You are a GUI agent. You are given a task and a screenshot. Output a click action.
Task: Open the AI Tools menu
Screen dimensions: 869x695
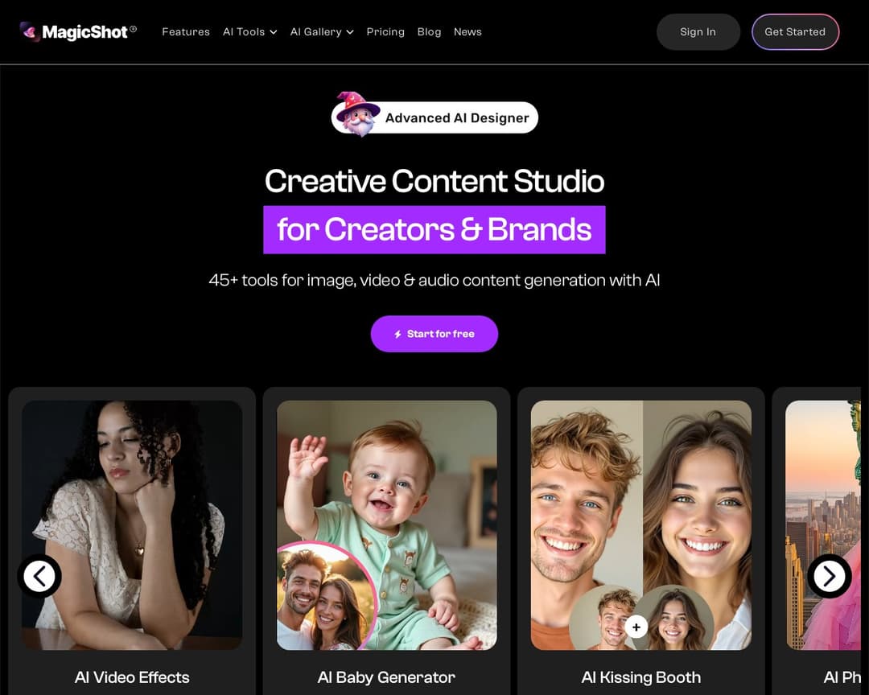[250, 31]
